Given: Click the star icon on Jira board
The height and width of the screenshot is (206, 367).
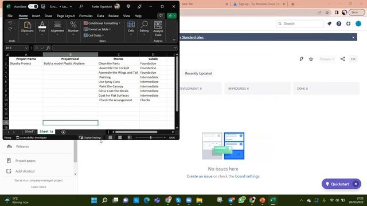Looking at the screenshot, I should 311,59.
